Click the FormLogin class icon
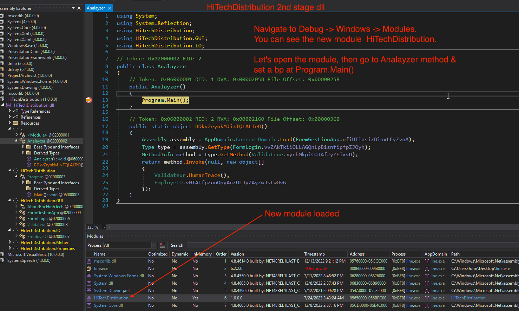 pyautogui.click(x=22, y=219)
